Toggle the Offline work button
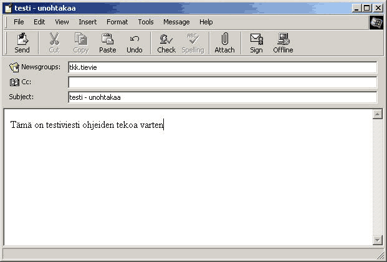Viewport: 387px width, 262px height. point(283,43)
